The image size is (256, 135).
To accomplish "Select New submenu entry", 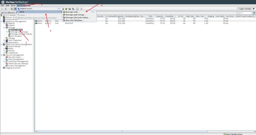I will [x=39, y=12].
